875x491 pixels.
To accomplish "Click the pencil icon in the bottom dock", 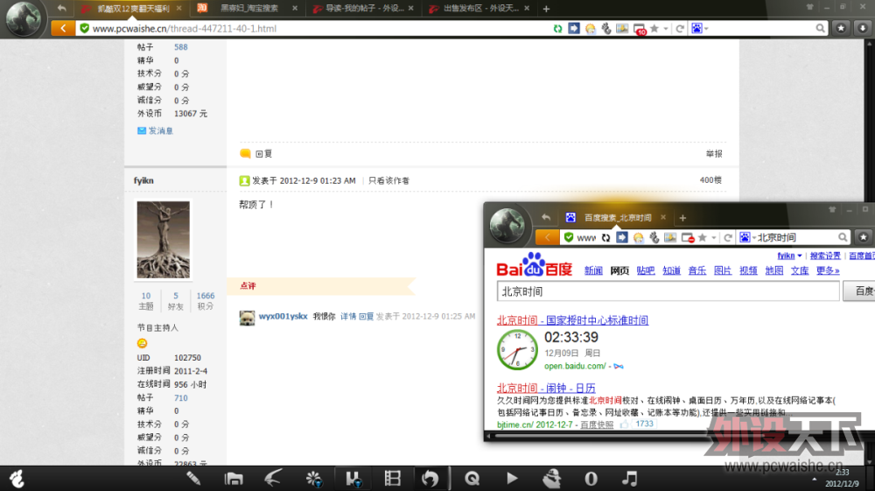I will tap(193, 479).
